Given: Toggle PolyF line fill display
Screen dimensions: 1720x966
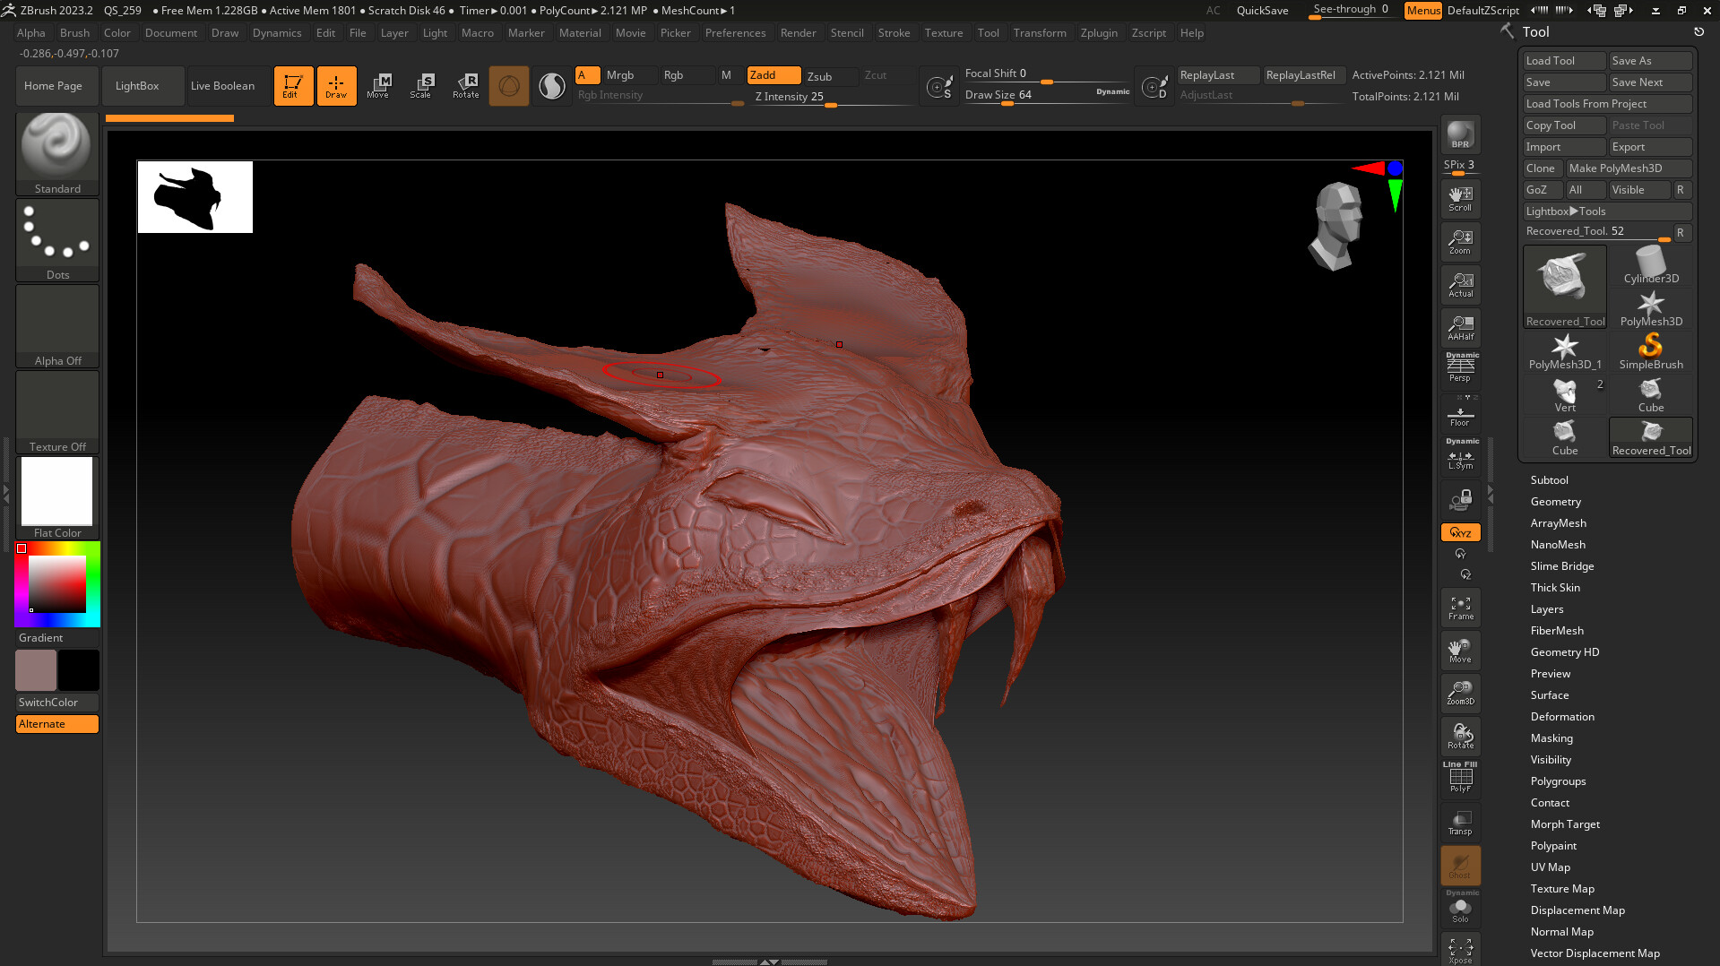Looking at the screenshot, I should [x=1460, y=777].
